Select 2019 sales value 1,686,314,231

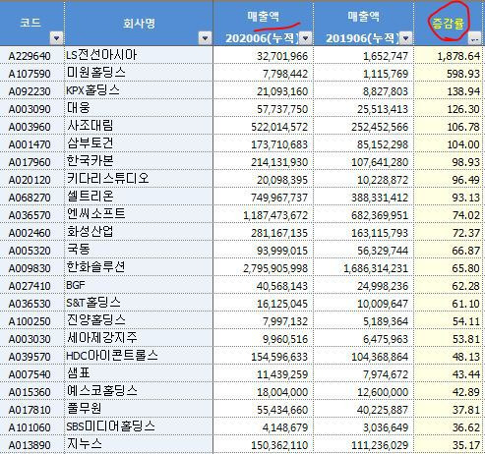click(376, 268)
